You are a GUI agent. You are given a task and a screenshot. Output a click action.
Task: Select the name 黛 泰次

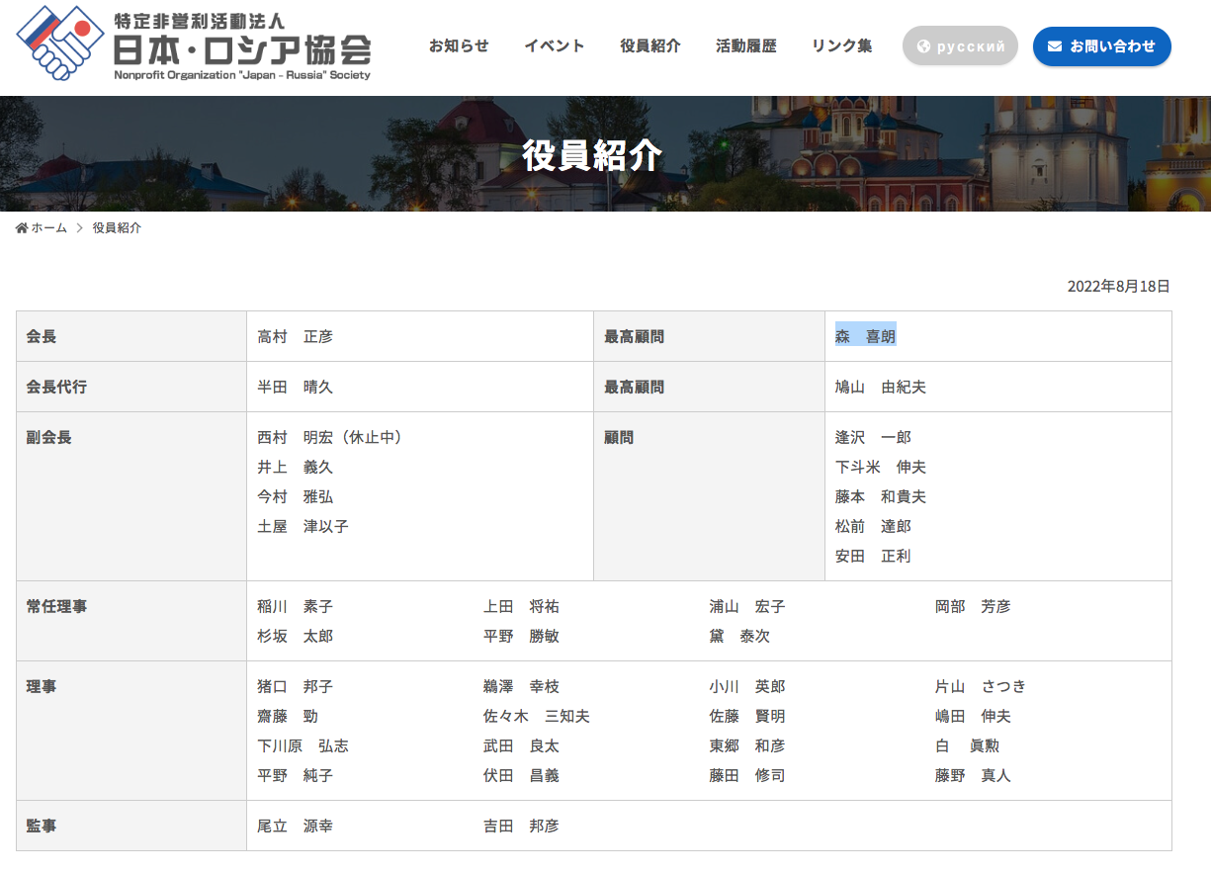click(739, 636)
